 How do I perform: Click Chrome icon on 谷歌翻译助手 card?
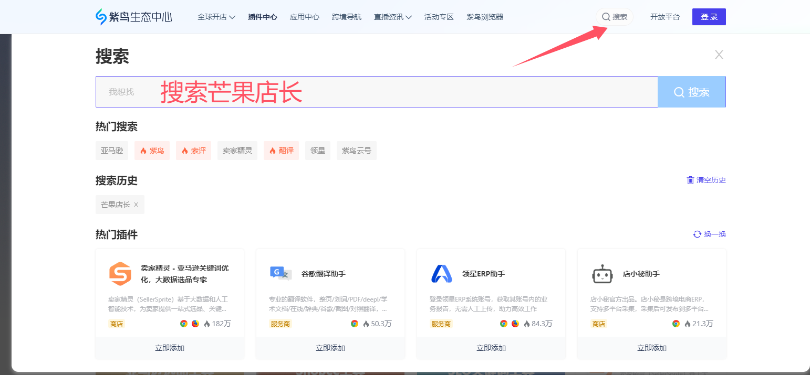(355, 324)
